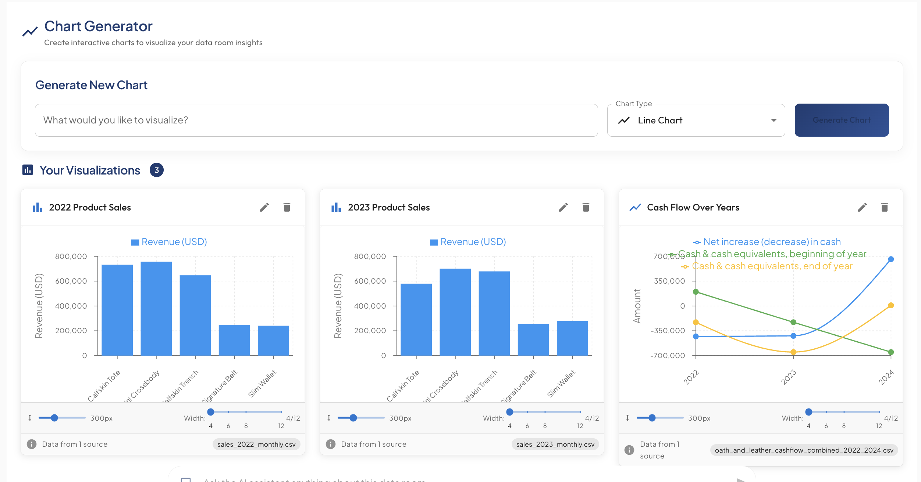
Task: Toggle the 'Net increase (decrease) in cash' legend series
Action: click(x=767, y=242)
